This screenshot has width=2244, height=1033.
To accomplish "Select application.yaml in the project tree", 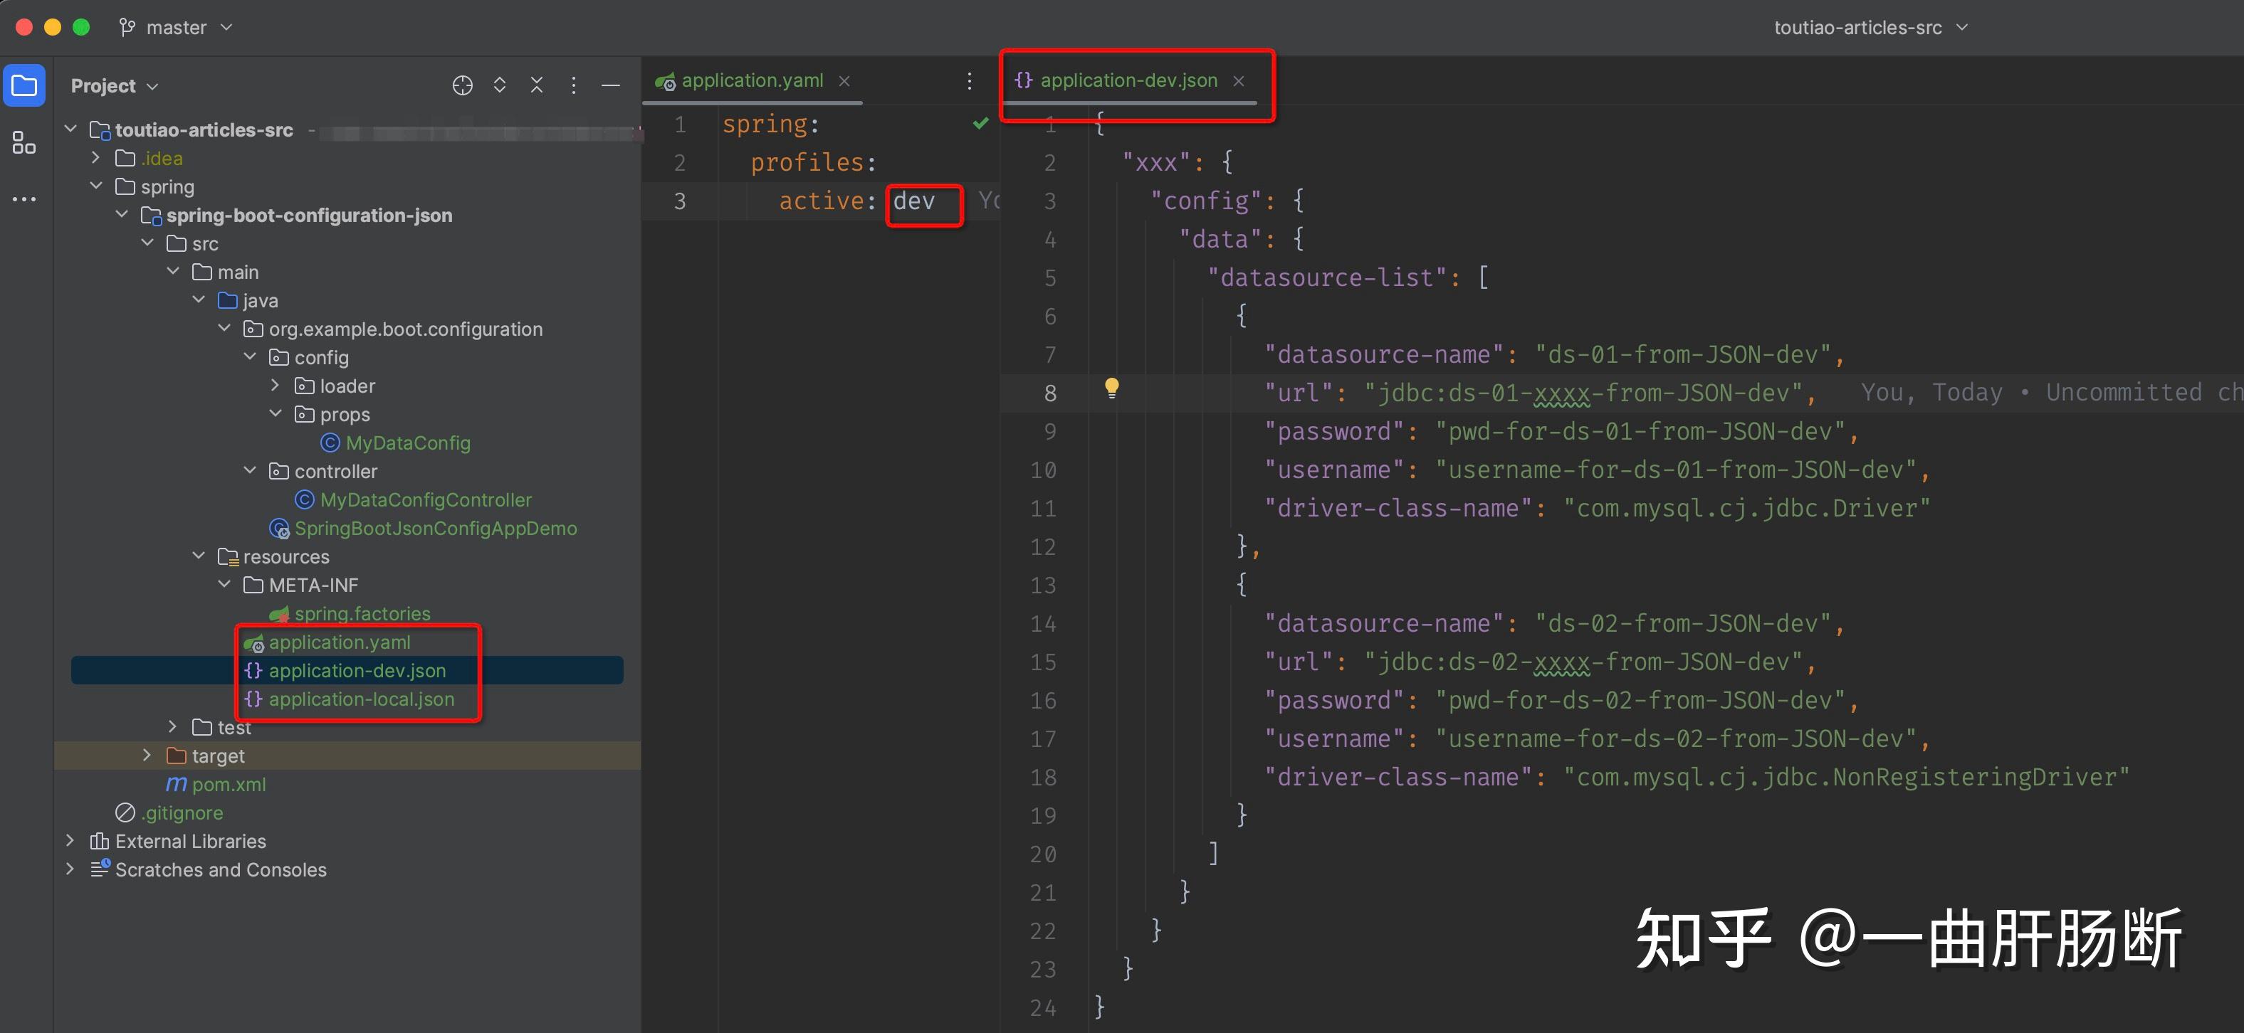I will (x=340, y=642).
